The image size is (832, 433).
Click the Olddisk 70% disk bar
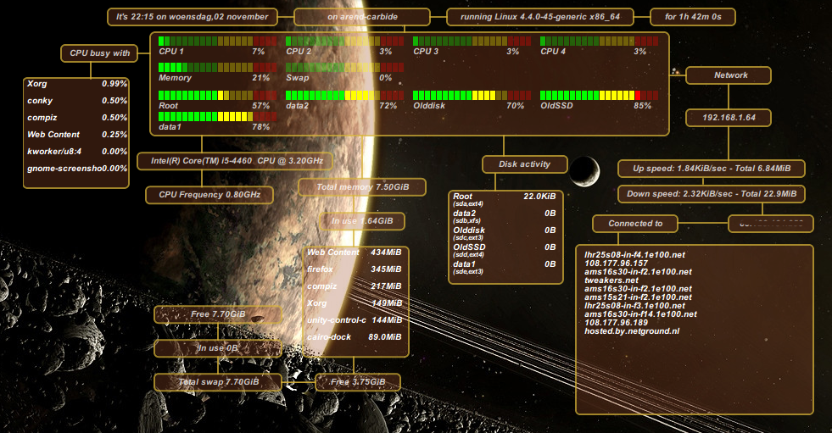click(x=472, y=96)
